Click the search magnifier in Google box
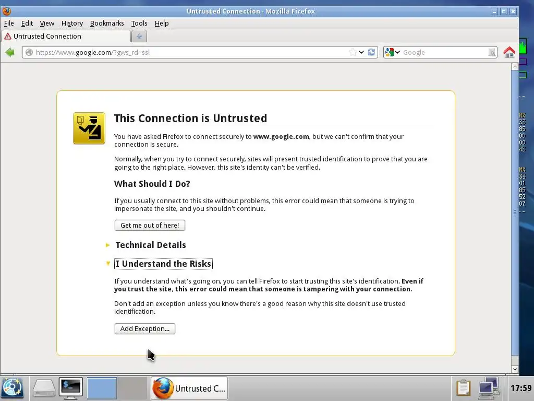This screenshot has height=401, width=534. (492, 53)
